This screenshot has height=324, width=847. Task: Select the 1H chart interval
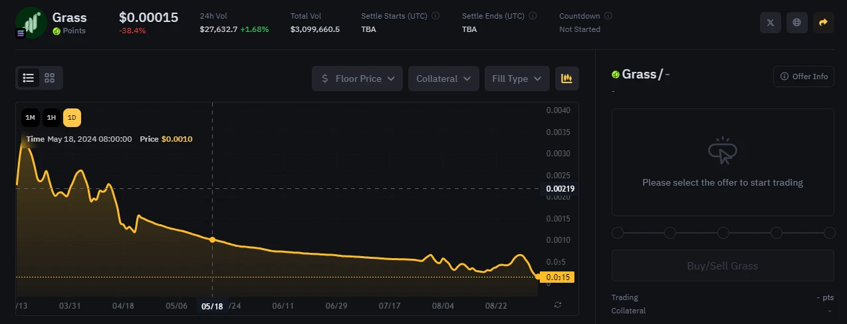[x=51, y=118]
